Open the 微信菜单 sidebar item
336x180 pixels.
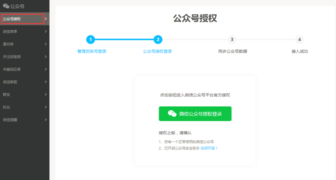tap(25, 32)
